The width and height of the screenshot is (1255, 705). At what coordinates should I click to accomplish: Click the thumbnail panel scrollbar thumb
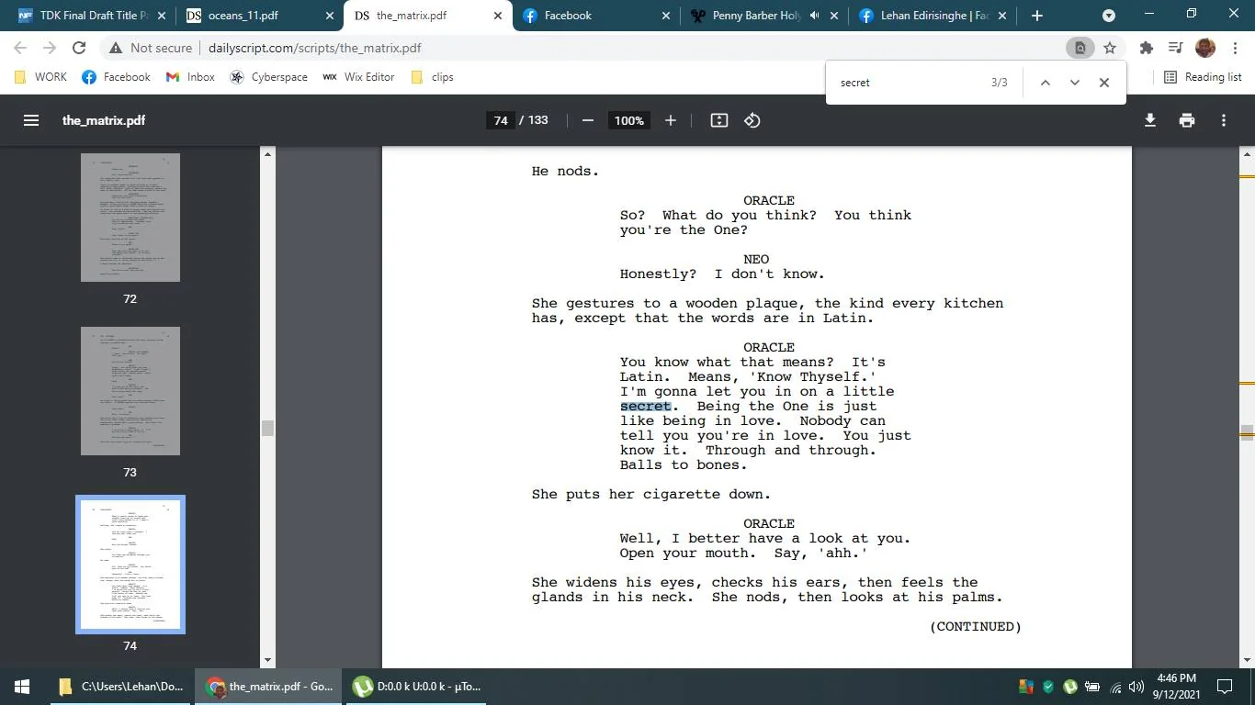coord(268,428)
